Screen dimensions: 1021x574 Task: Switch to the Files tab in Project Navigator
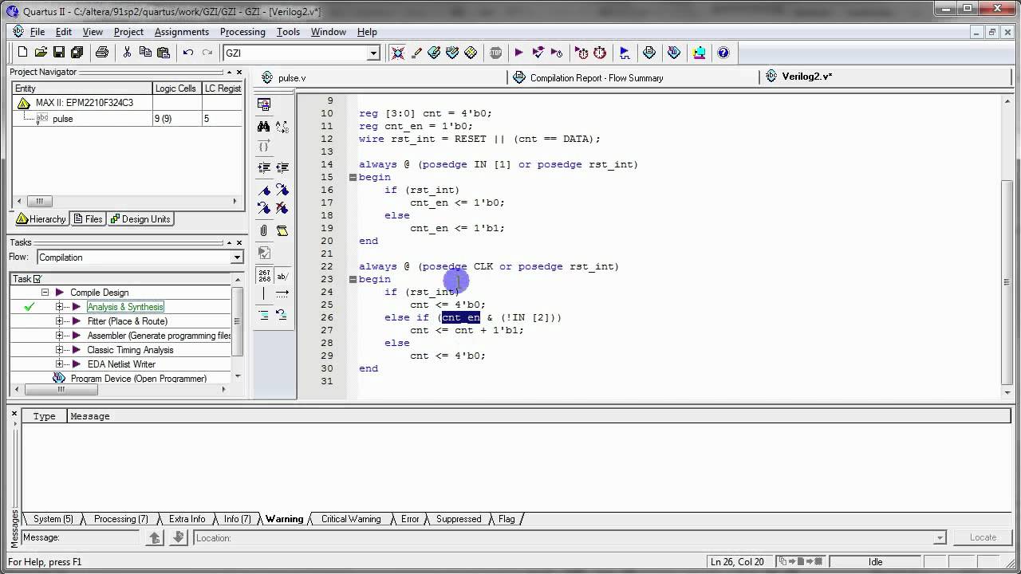pyautogui.click(x=88, y=219)
